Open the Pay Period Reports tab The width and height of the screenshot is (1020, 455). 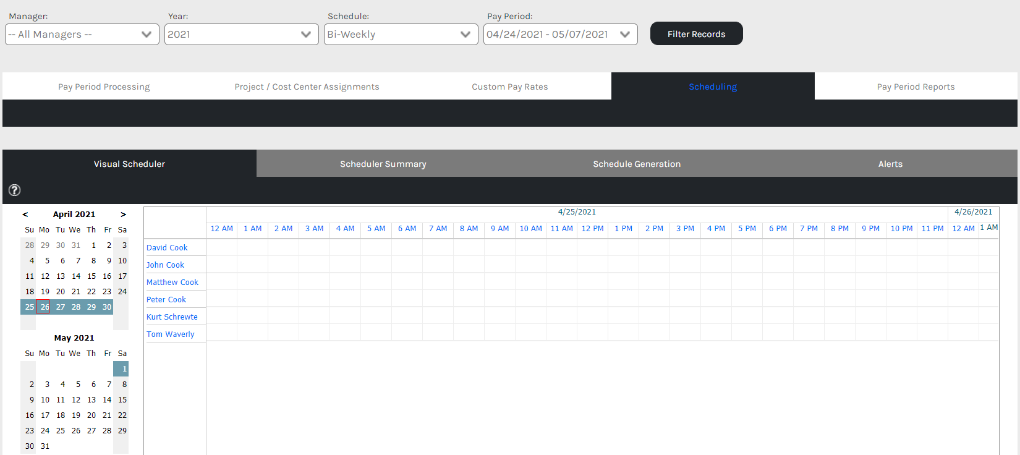pos(916,87)
